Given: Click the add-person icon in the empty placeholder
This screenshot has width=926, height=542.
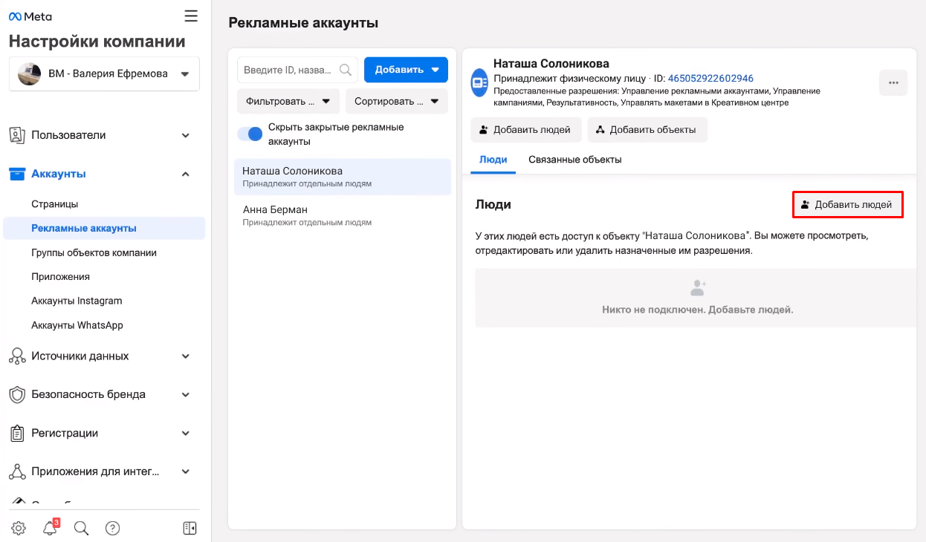Looking at the screenshot, I should (x=698, y=287).
